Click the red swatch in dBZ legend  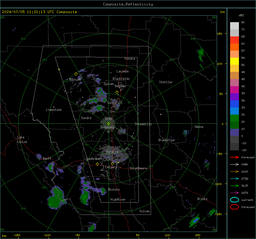(x=234, y=40)
